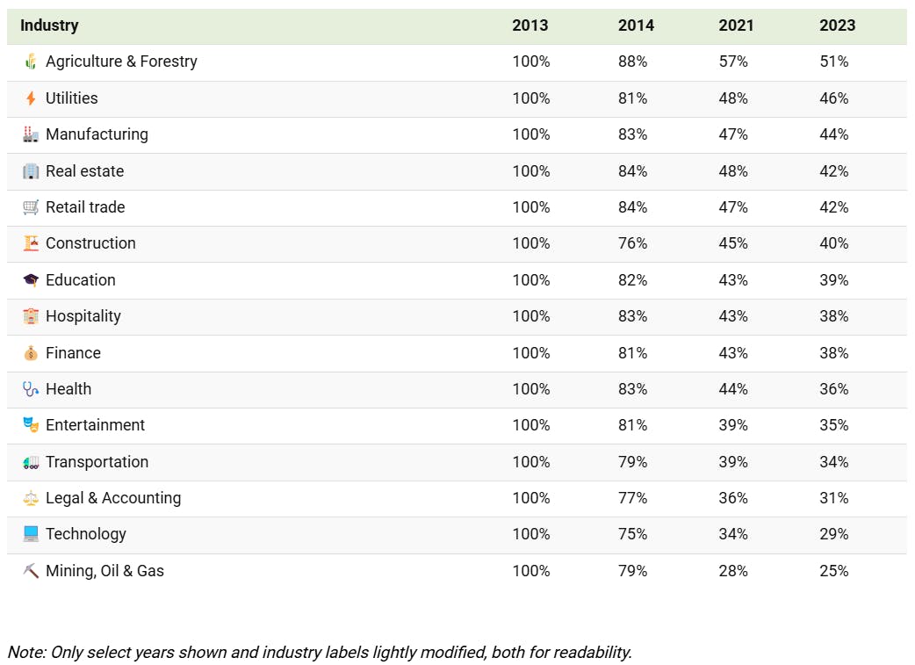The image size is (915, 665).
Task: Click the theater masks icon for Entertainment
Action: (31, 424)
